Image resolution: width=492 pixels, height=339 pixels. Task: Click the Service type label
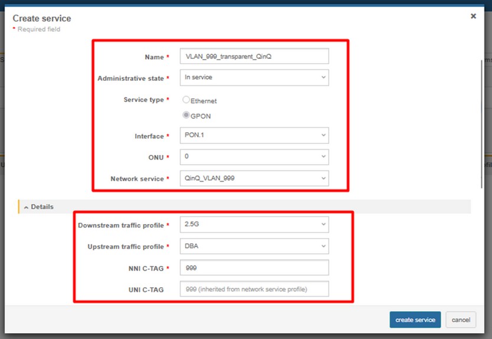[143, 100]
